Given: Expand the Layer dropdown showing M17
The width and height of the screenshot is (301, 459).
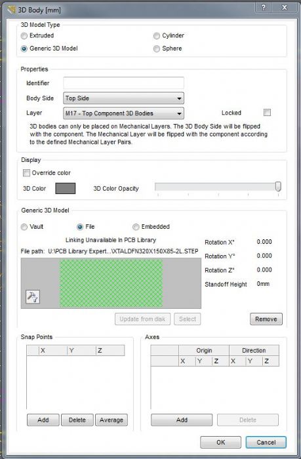Looking at the screenshot, I should tap(123, 113).
